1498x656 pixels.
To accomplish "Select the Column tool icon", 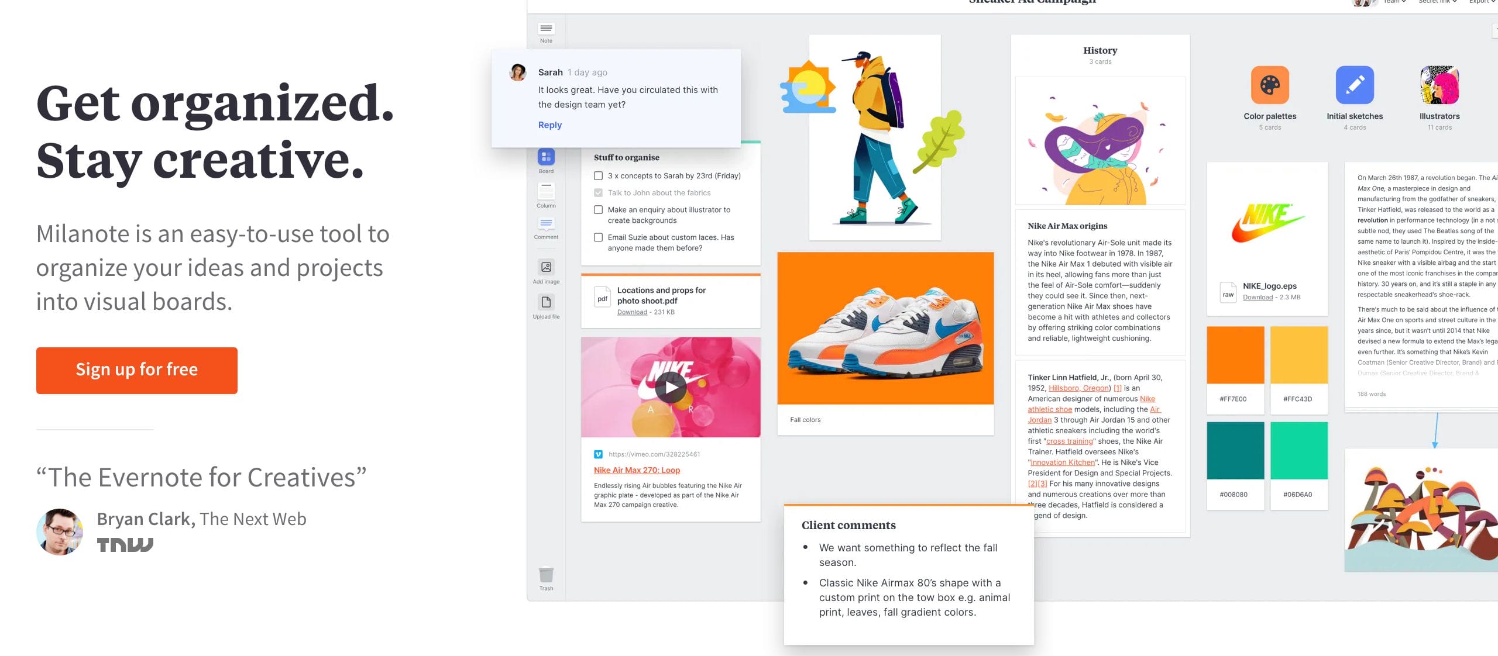I will (x=546, y=191).
